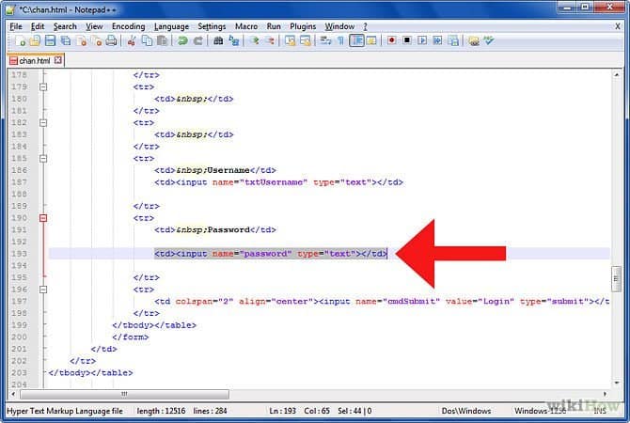Screen dimensions: 630x423
Task: Collapse the fold at line 182
Action: (43, 122)
